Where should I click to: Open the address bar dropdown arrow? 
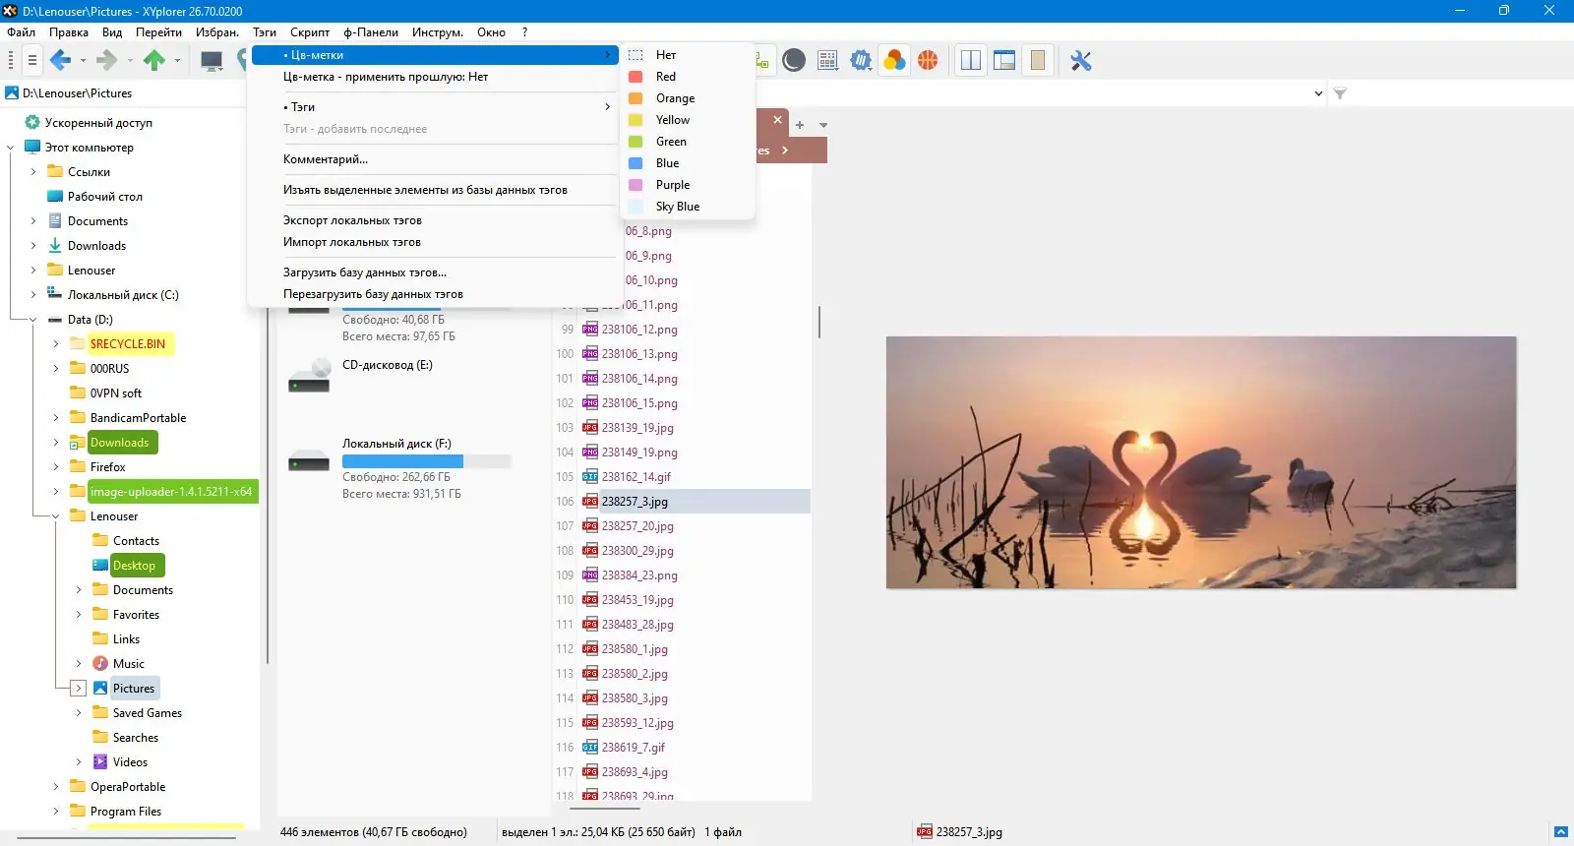click(x=1318, y=93)
